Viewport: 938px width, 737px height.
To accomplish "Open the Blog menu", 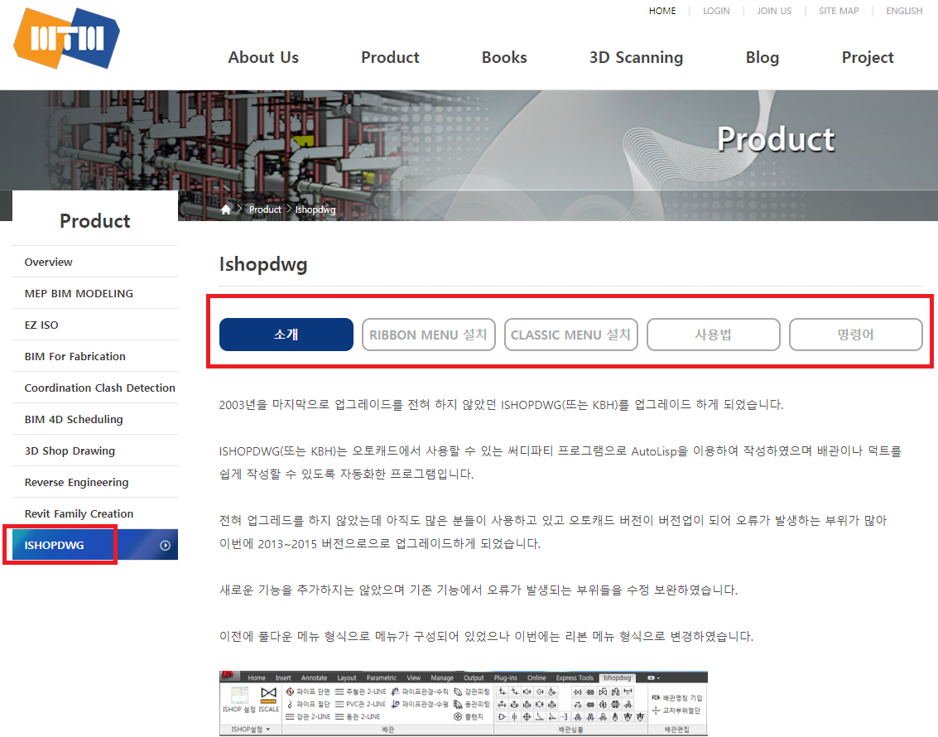I will click(762, 57).
